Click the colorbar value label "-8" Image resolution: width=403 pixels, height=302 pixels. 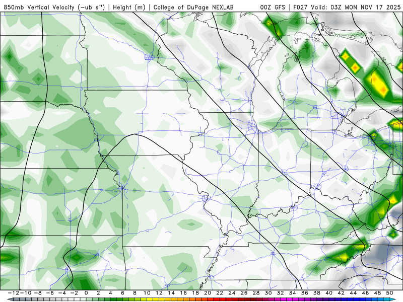(37, 293)
